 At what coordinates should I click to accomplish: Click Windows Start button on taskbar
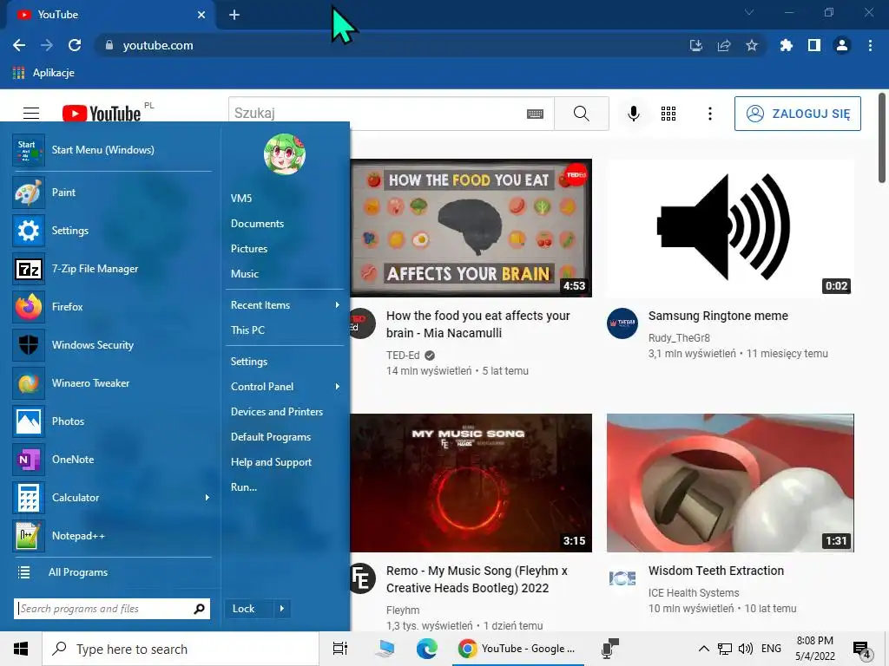[x=21, y=649]
